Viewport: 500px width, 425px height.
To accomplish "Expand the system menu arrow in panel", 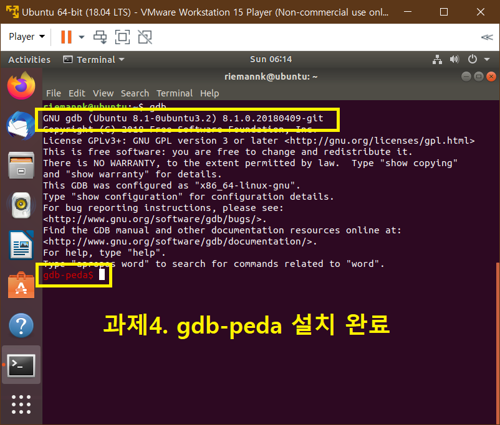I will pos(487,59).
